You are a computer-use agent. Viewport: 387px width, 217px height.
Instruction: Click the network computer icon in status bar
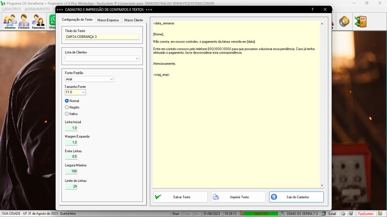tap(351, 214)
